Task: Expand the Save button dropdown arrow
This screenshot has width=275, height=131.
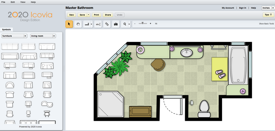Action: 89,15
